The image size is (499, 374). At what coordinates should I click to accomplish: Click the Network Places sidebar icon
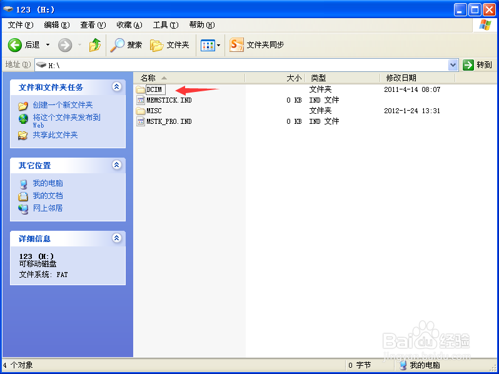pyautogui.click(x=23, y=209)
